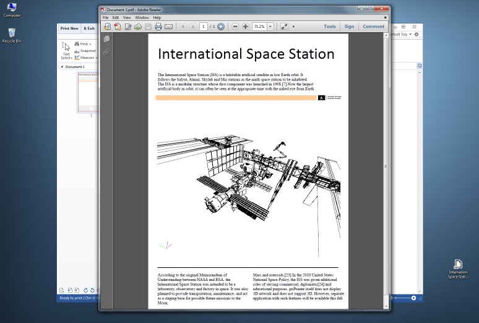This screenshot has height=323, width=479.
Task: Click the Create PDF online icon in Adobe Reader
Action: tap(107, 27)
